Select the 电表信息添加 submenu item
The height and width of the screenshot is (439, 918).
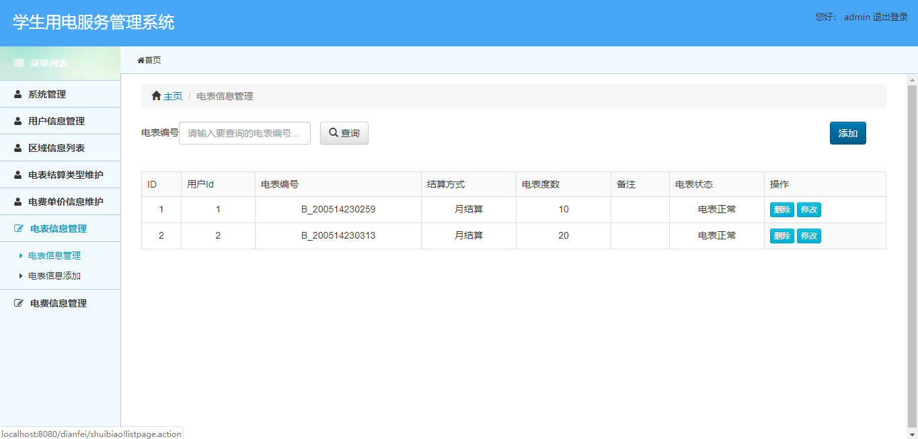tap(54, 276)
